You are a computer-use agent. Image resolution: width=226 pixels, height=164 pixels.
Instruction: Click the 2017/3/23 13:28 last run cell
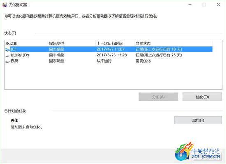pos(112,55)
